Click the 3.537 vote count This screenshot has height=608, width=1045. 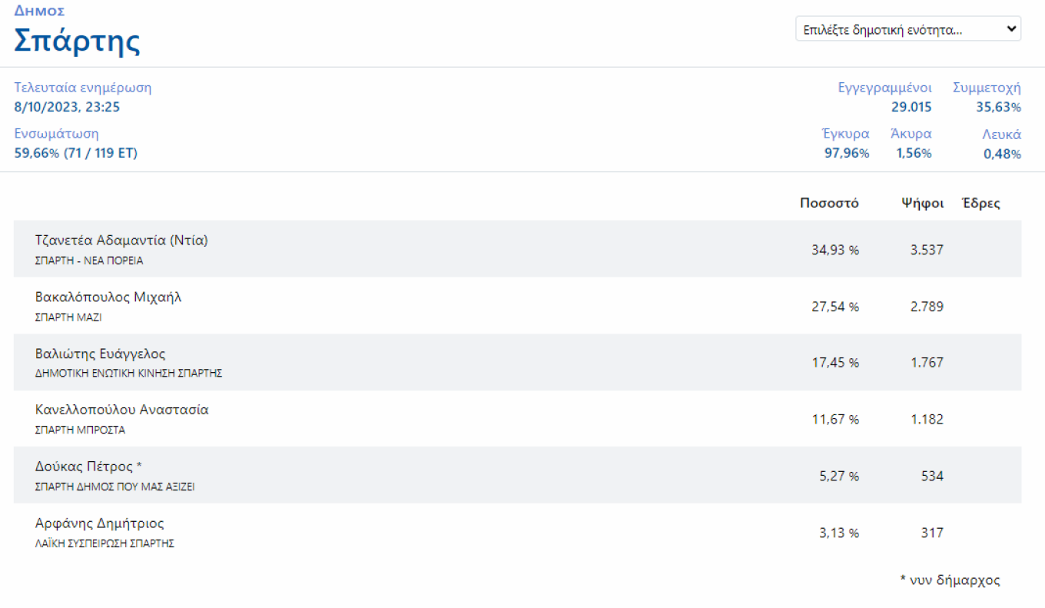927,250
